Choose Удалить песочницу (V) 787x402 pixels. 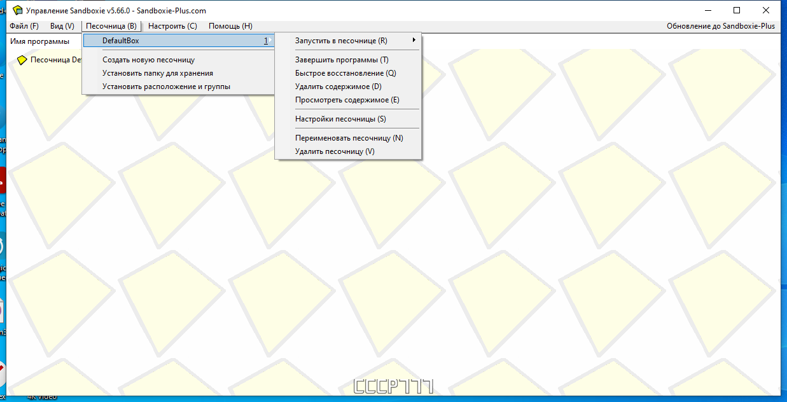tap(348, 151)
